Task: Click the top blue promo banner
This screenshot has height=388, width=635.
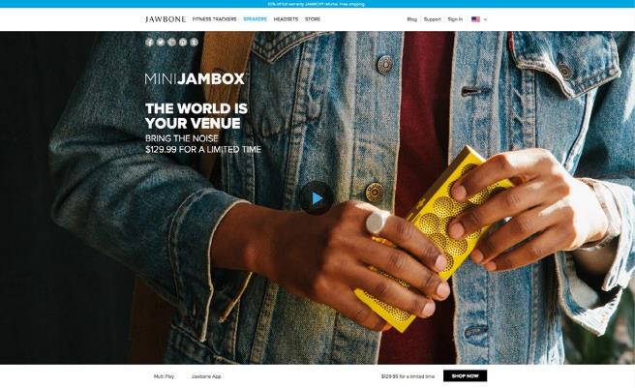Action: [x=317, y=4]
